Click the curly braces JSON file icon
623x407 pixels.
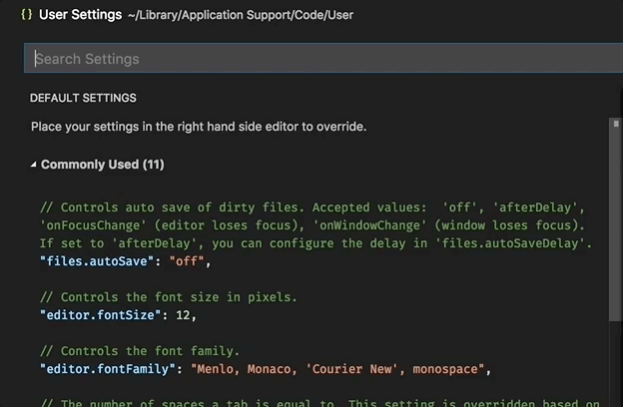tap(26, 15)
